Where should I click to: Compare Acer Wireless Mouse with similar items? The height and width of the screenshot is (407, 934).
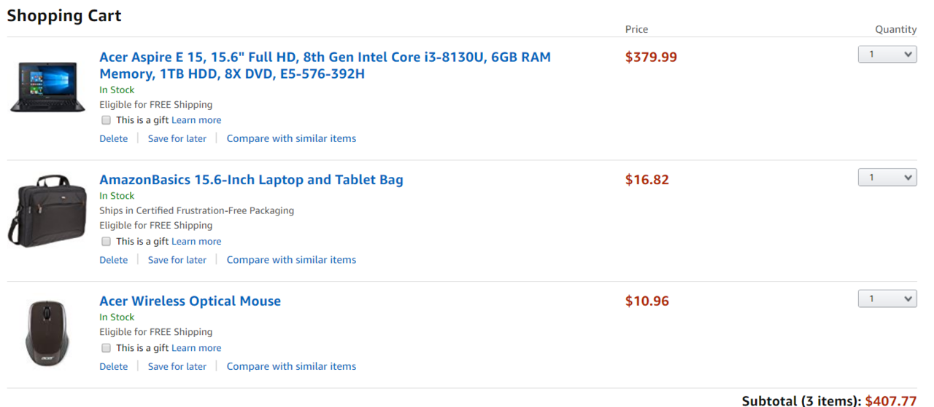point(291,367)
